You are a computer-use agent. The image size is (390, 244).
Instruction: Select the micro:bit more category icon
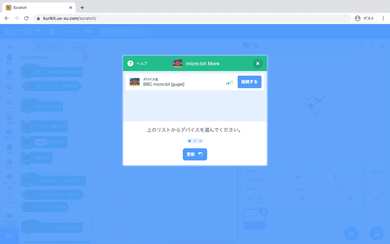(x=9, y=216)
